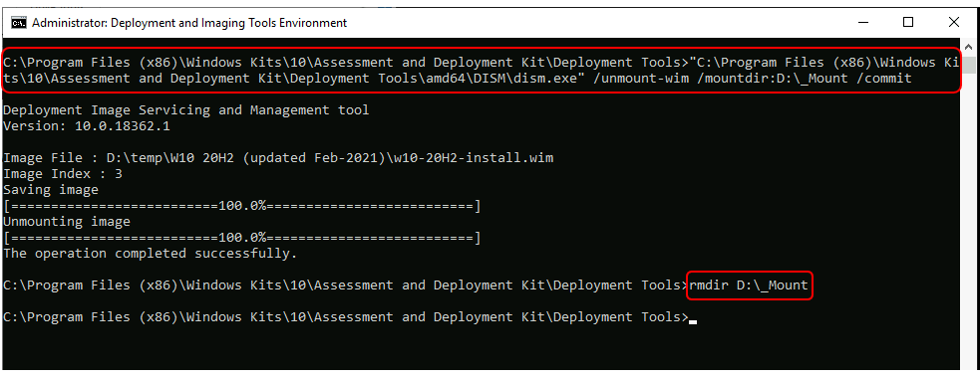Click the progress bar under 'Saving image'
The height and width of the screenshot is (379, 980).
point(242,206)
